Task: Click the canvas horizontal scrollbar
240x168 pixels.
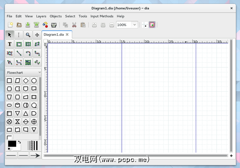Action: coord(136,156)
